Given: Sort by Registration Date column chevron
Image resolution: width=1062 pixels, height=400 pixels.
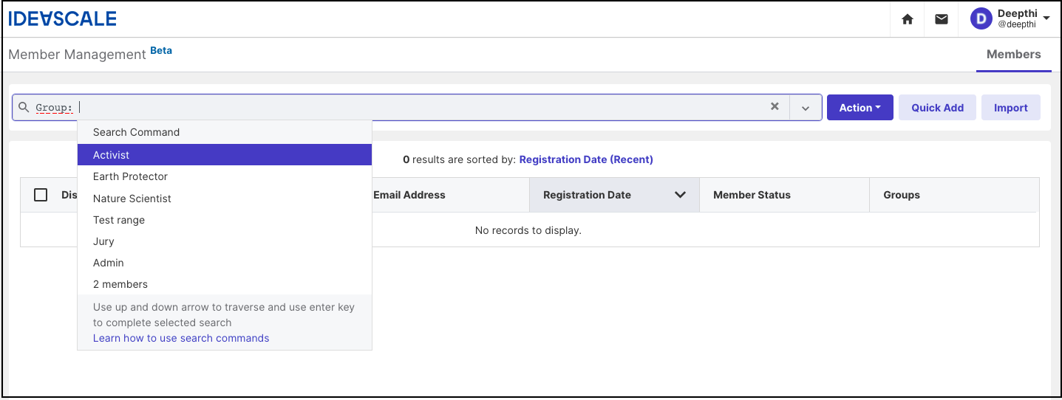Looking at the screenshot, I should tap(681, 195).
